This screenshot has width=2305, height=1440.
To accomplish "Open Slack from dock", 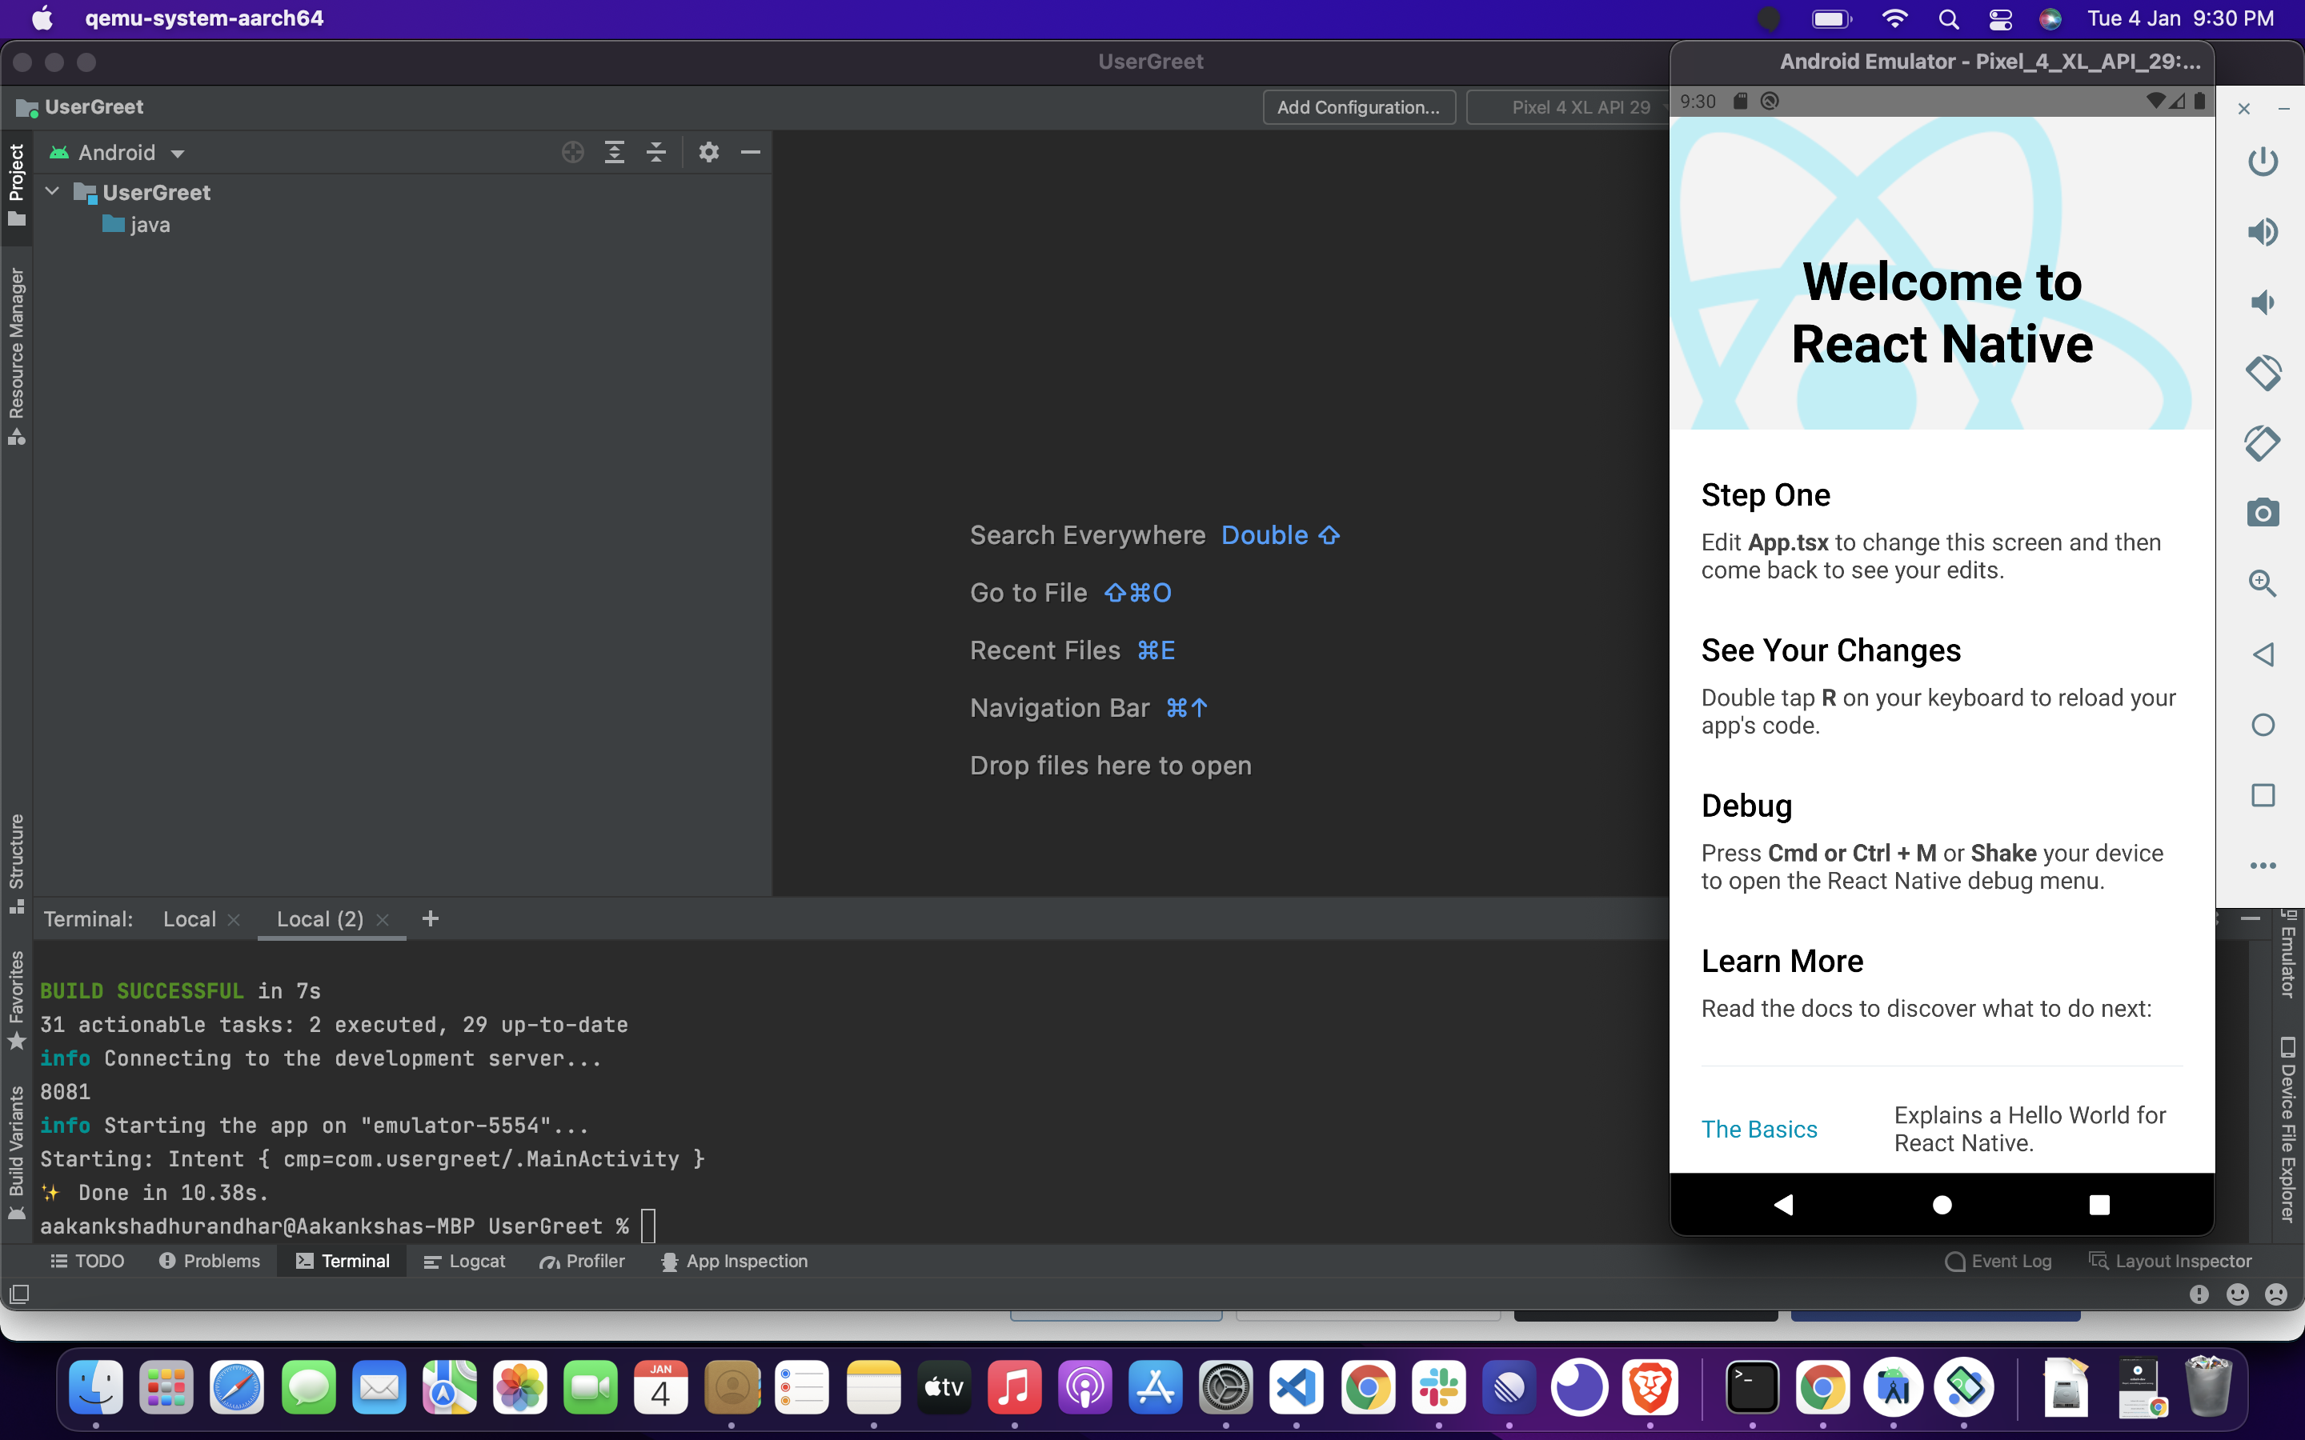I will (x=1437, y=1388).
